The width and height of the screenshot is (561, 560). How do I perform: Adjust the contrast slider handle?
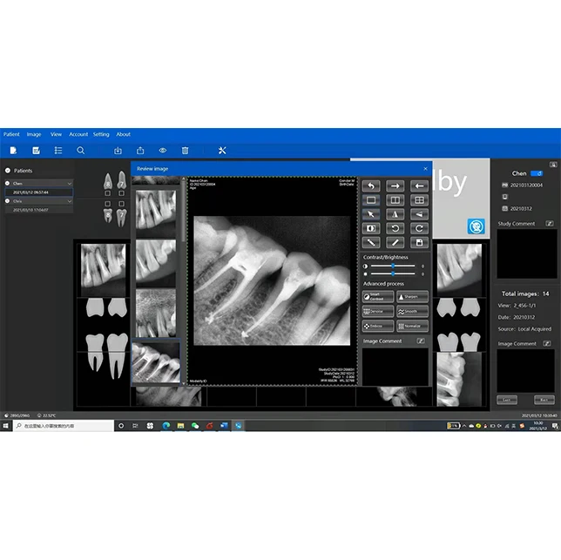click(393, 266)
